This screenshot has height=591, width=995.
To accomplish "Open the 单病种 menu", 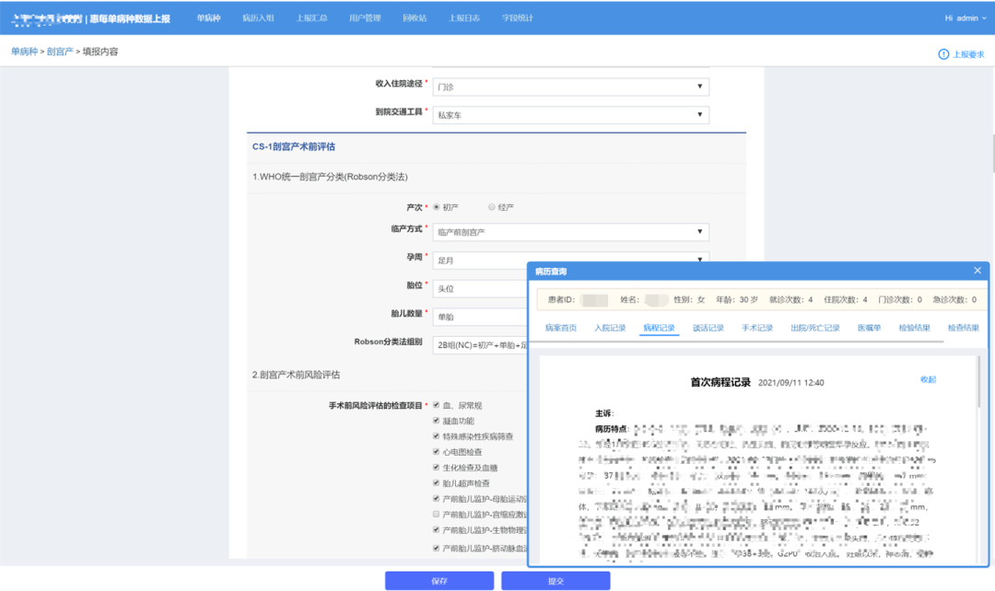I will point(208,18).
